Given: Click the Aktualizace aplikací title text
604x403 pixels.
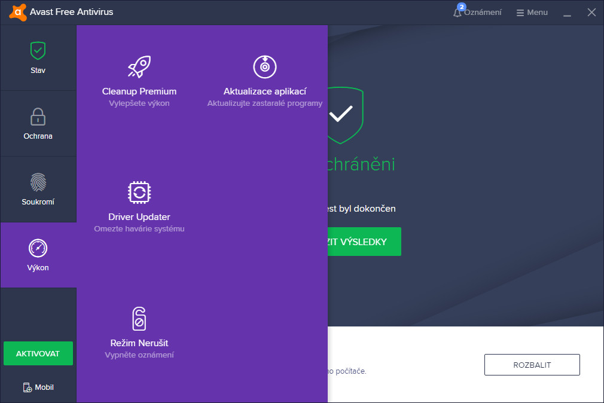Looking at the screenshot, I should tap(265, 91).
